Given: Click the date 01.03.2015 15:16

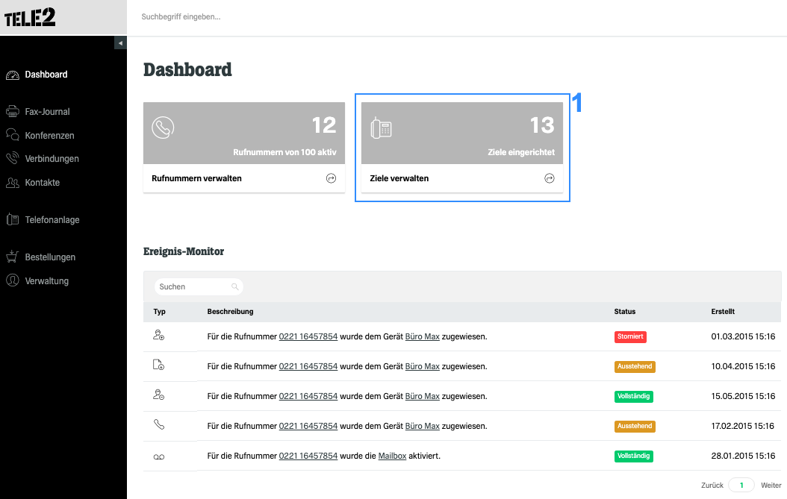Looking at the screenshot, I should tap(743, 336).
